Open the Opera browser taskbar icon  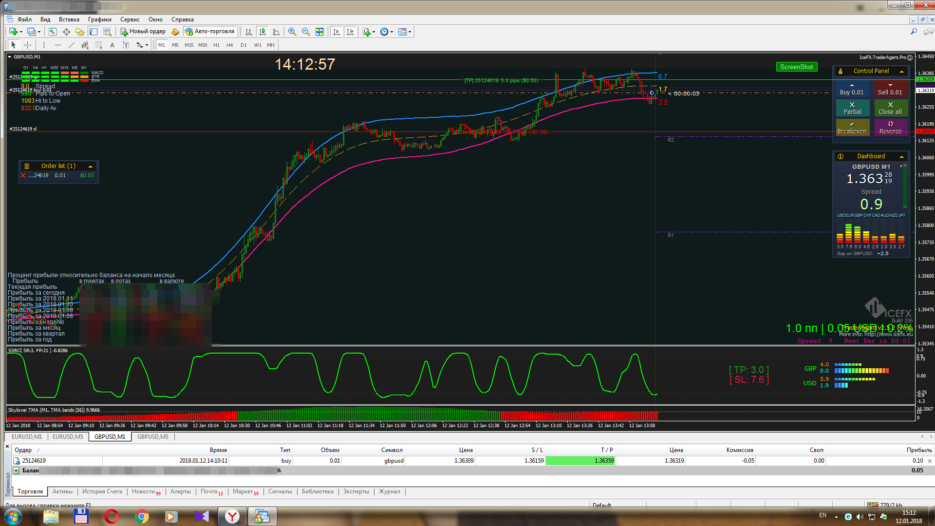[x=111, y=516]
